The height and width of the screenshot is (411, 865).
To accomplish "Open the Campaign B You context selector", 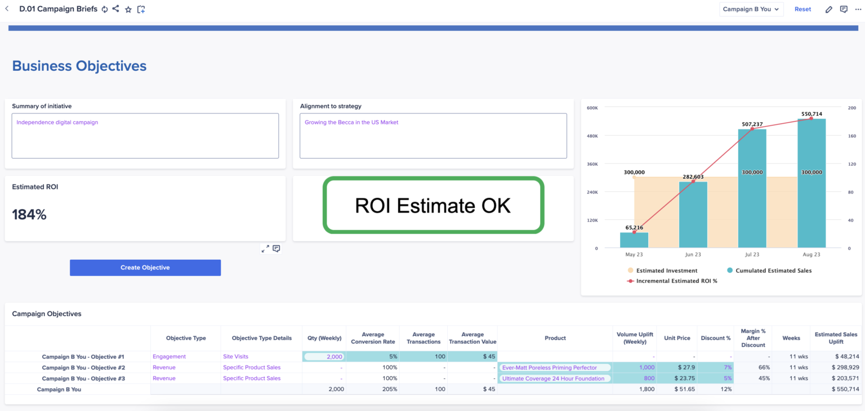I will tap(751, 9).
